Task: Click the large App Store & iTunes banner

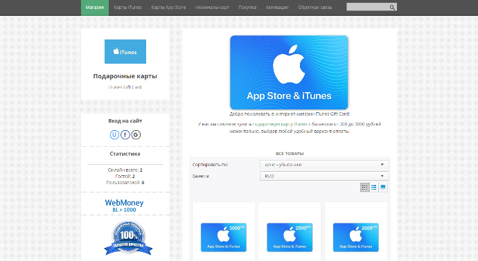Action: point(289,73)
